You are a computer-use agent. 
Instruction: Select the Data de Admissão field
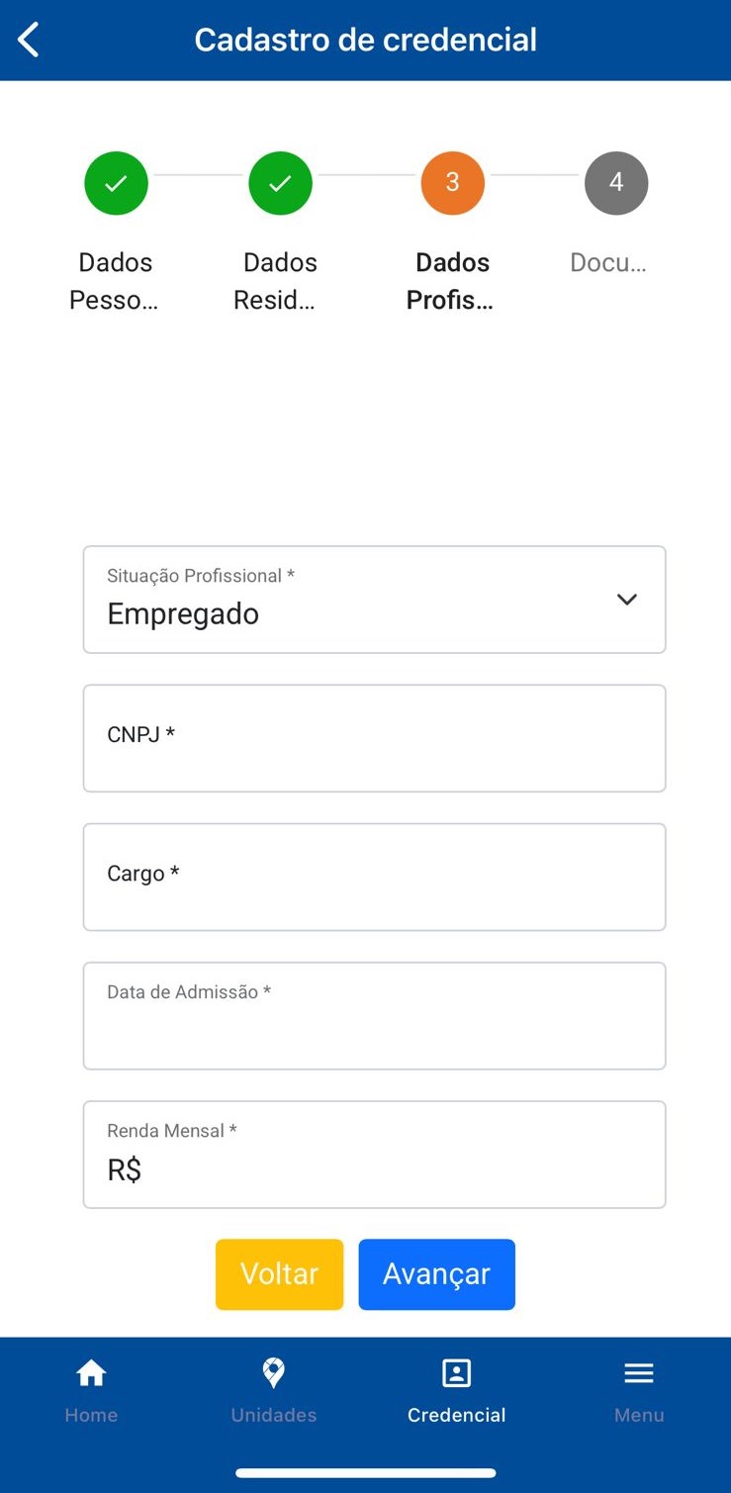tap(374, 1016)
